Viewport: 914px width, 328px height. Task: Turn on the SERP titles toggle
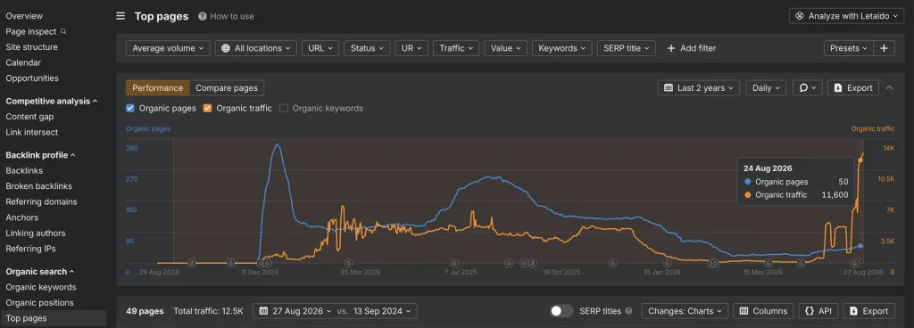[x=562, y=311]
